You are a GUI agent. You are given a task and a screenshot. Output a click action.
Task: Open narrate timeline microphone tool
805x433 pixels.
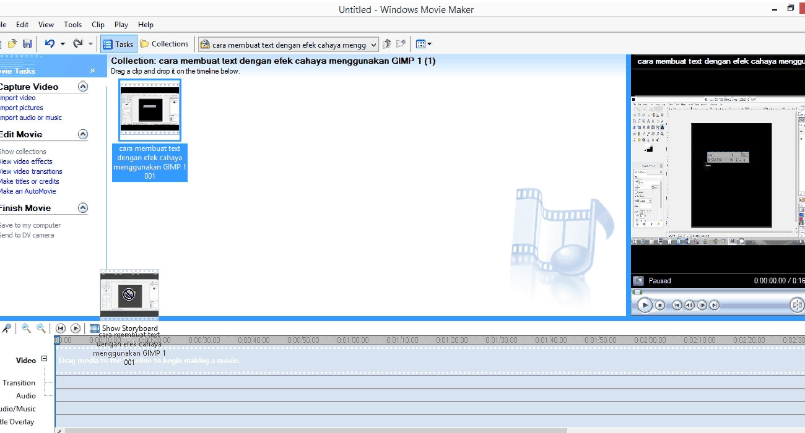click(x=6, y=328)
